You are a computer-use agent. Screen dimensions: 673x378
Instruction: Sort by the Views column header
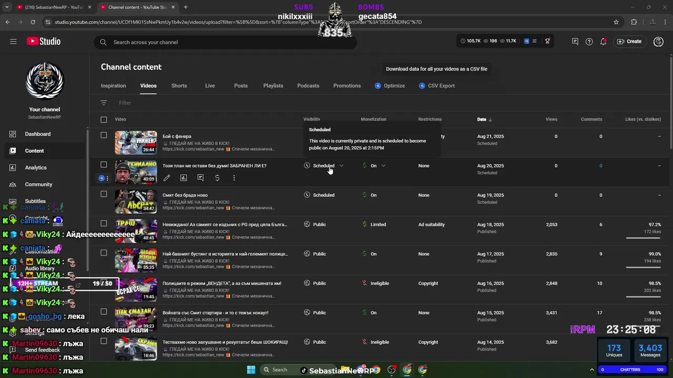pos(551,119)
